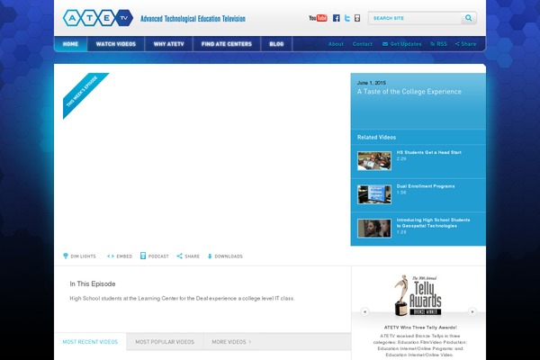Click Introducing High School Students to Geospatial Technologies title

click(x=433, y=223)
